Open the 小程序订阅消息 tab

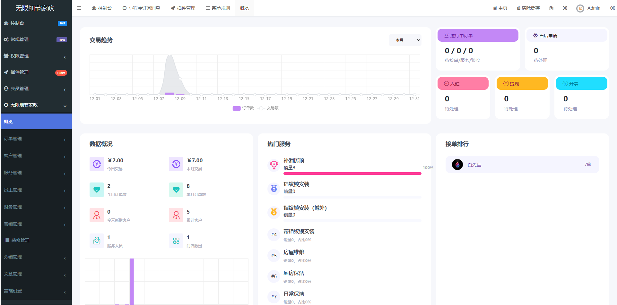141,8
